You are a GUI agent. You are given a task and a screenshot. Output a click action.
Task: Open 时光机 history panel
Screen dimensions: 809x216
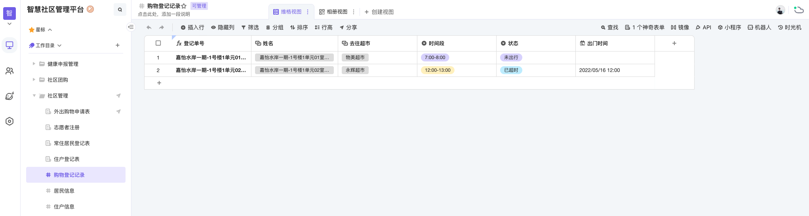(789, 27)
